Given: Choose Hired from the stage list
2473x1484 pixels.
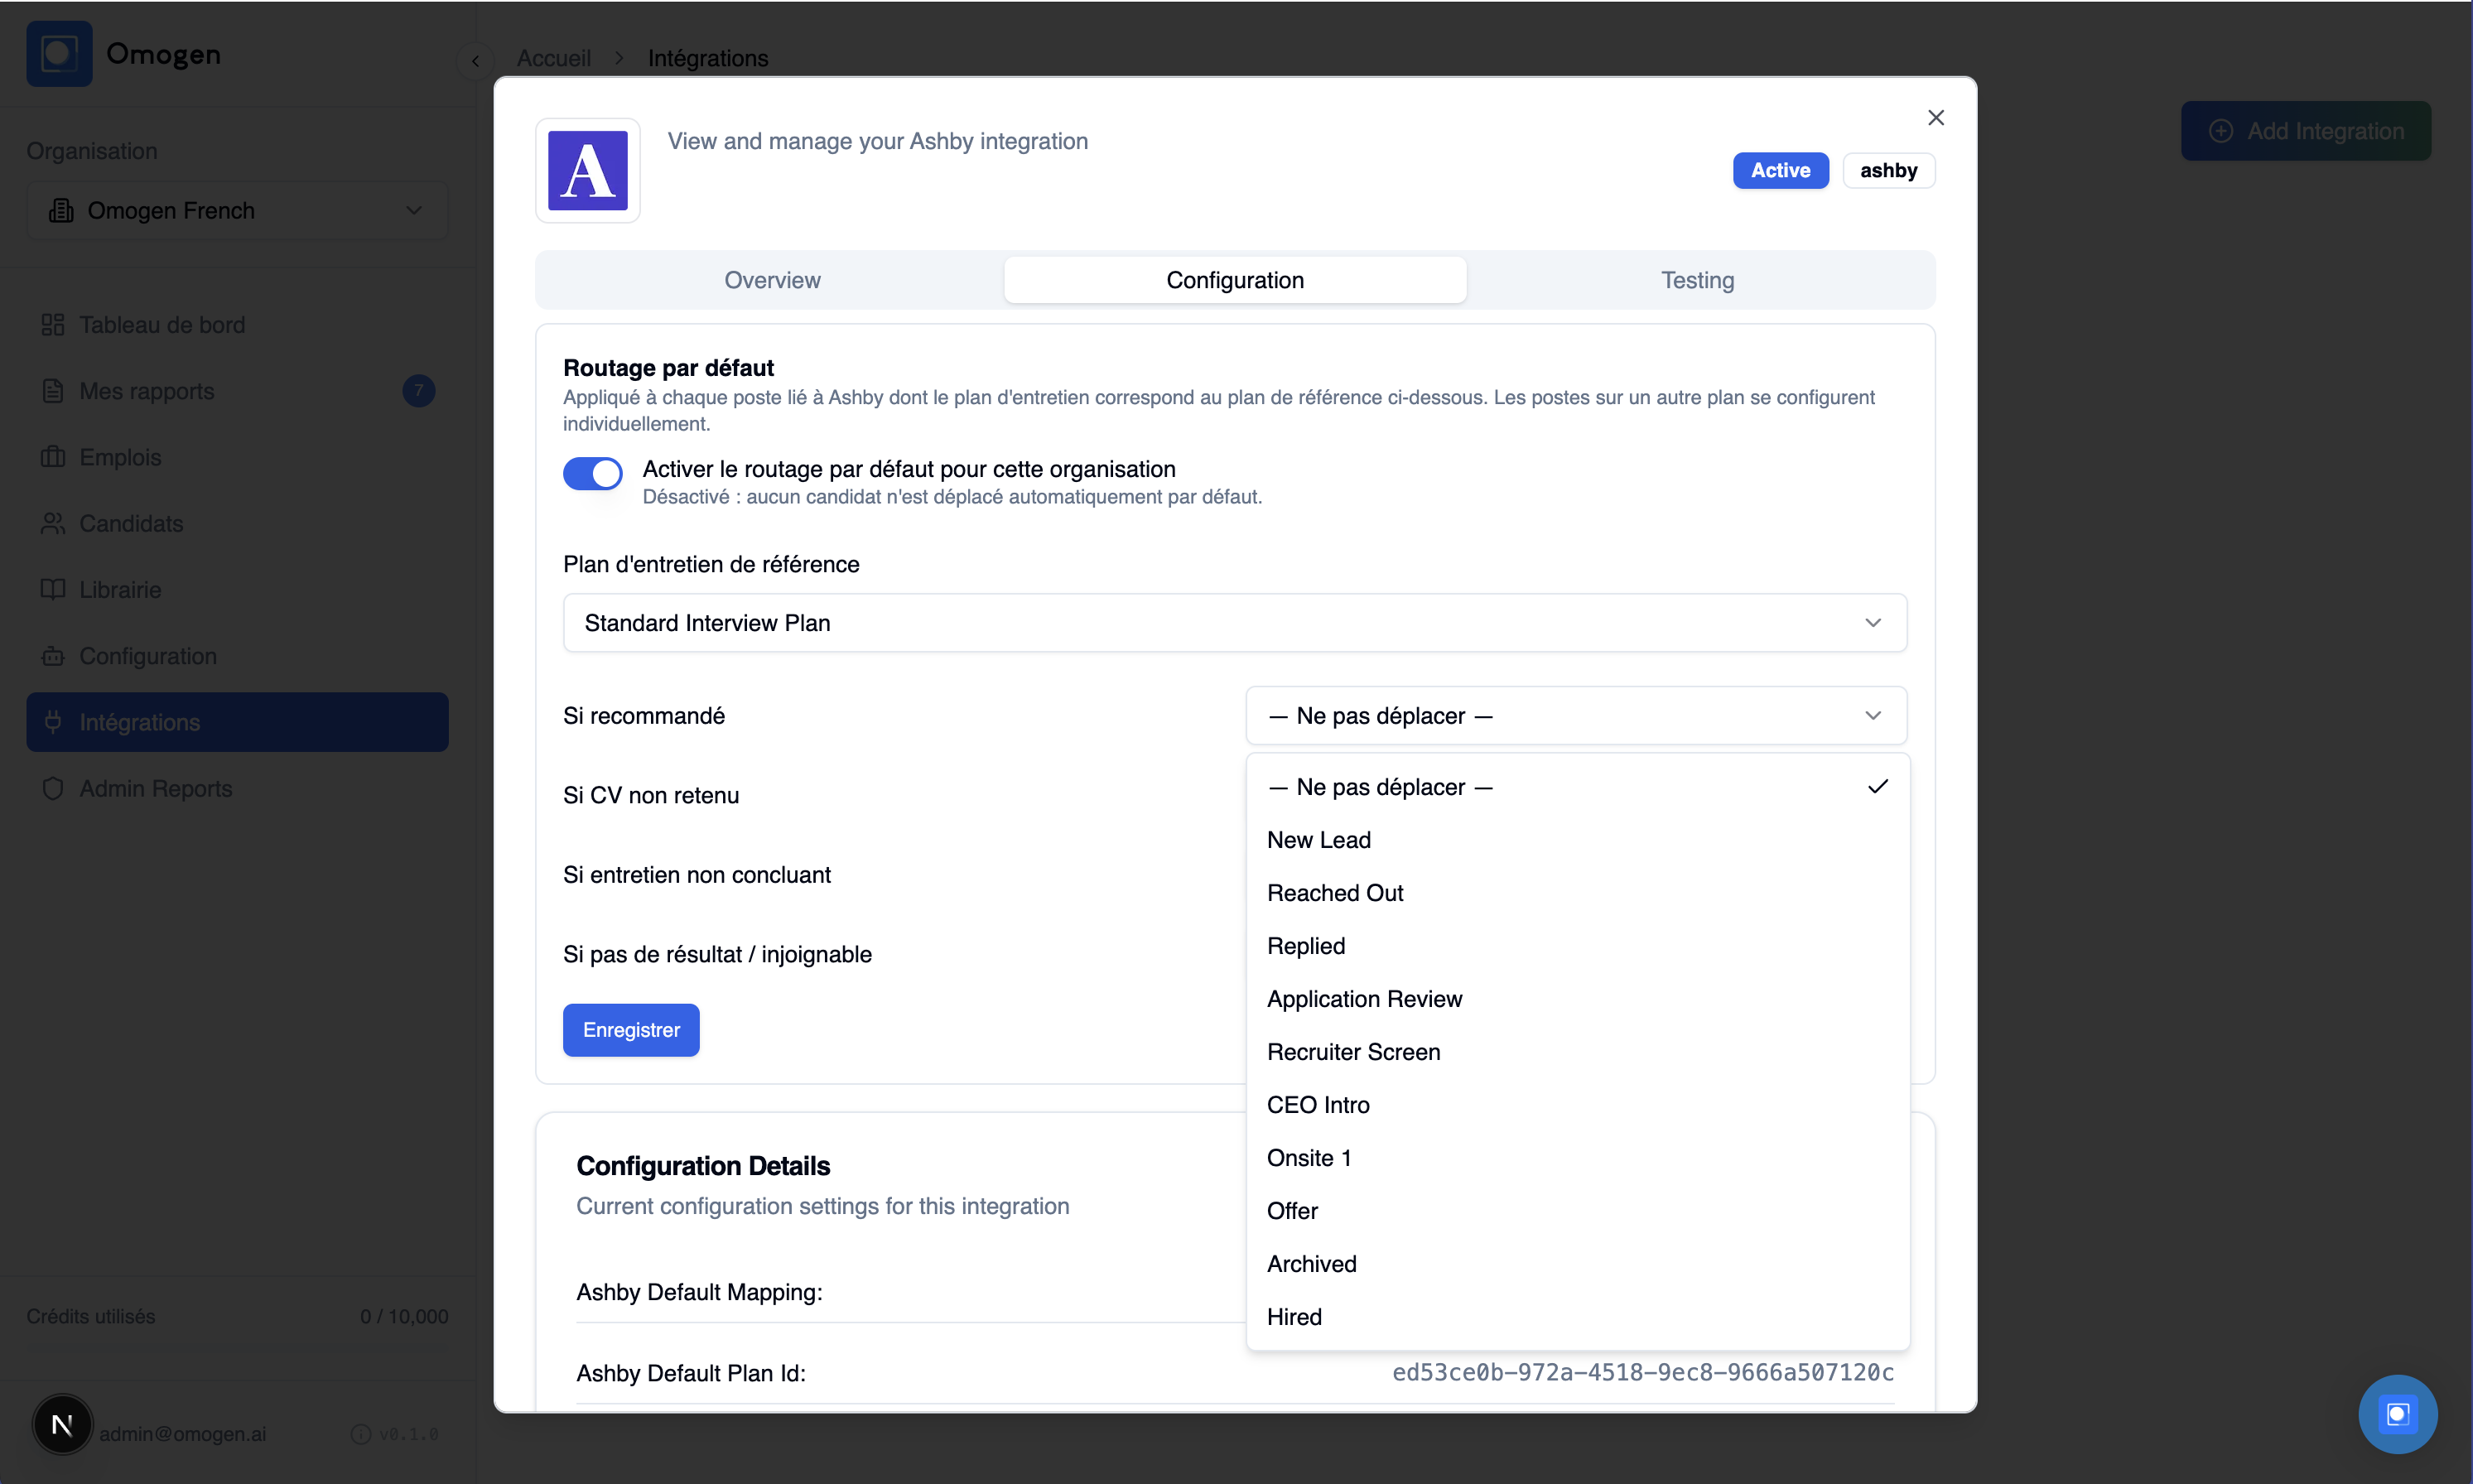Looking at the screenshot, I should [1577, 1317].
